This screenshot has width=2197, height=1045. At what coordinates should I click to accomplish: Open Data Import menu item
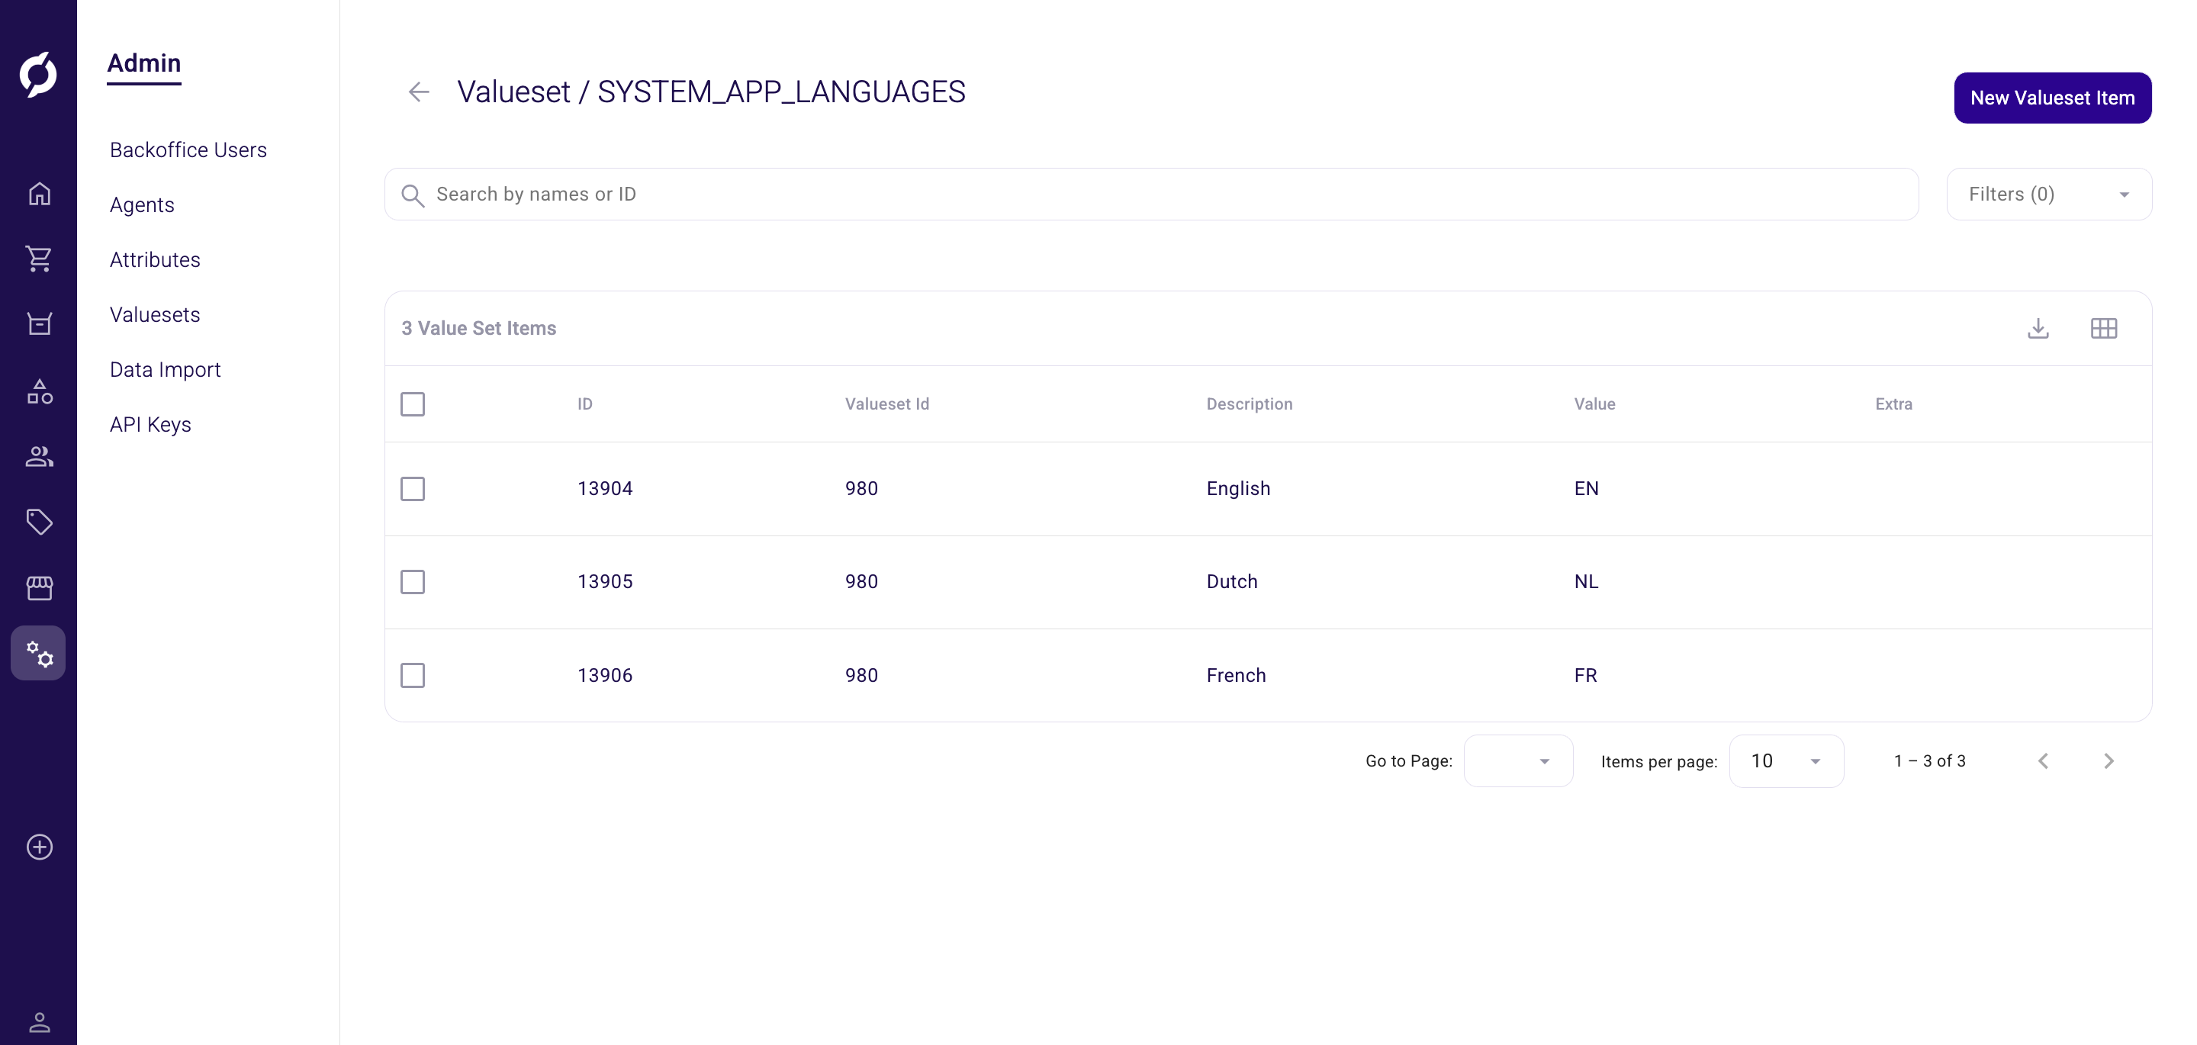point(166,370)
